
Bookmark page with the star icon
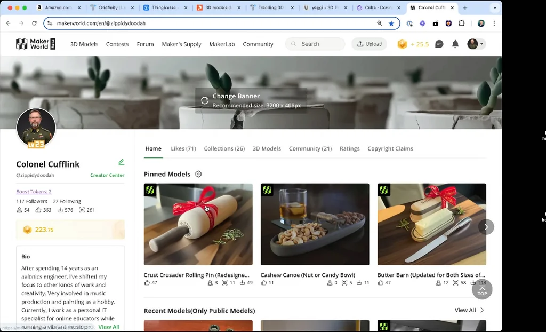(x=391, y=23)
